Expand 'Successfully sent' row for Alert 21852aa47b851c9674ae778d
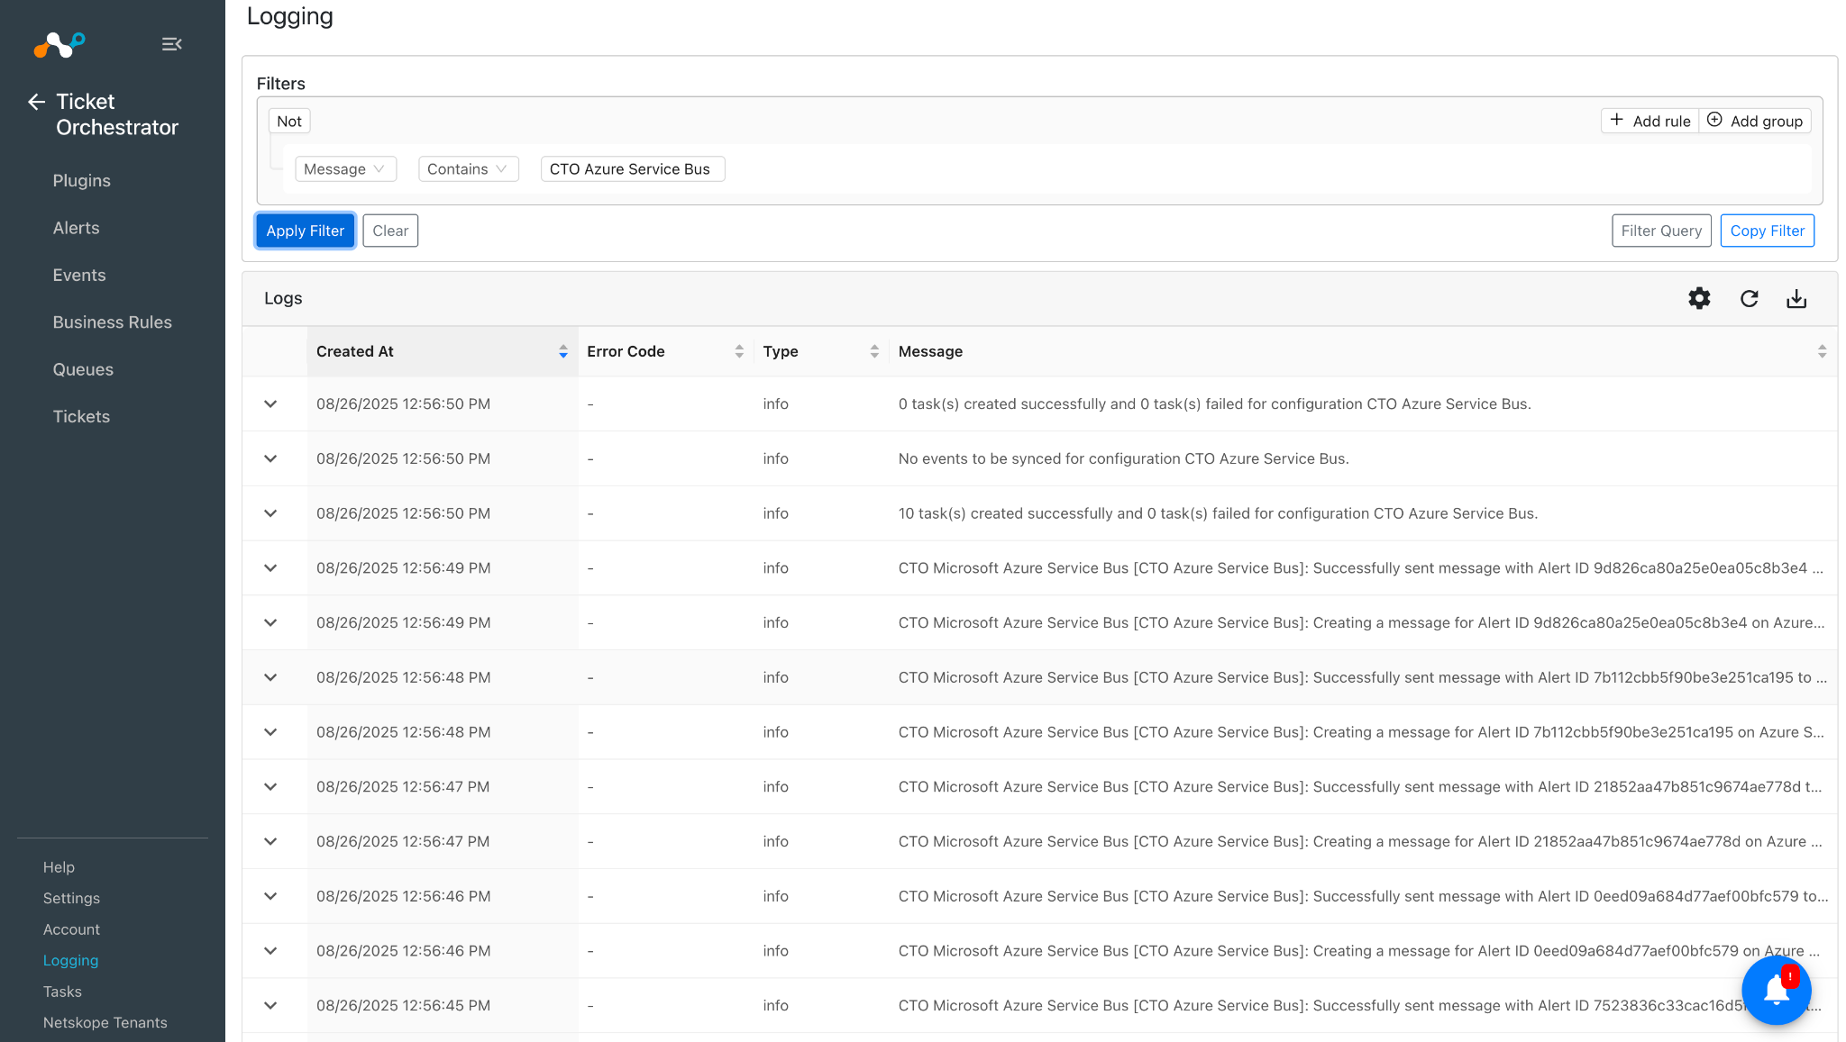1846x1042 pixels. point(270,787)
